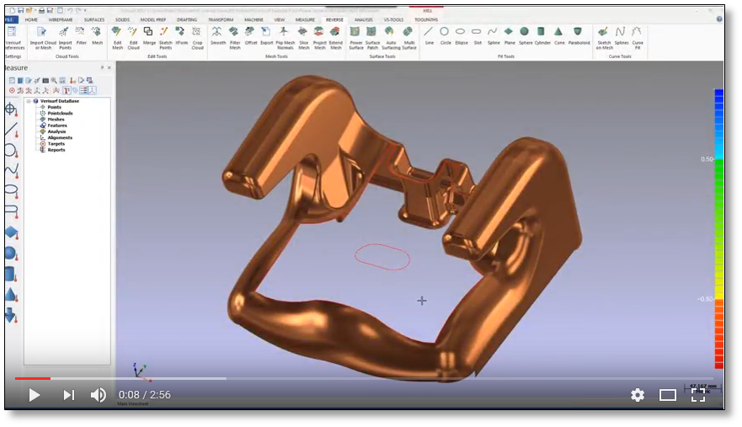The width and height of the screenshot is (742, 427).
Task: Select the Slice Mesh tool
Action: (304, 38)
